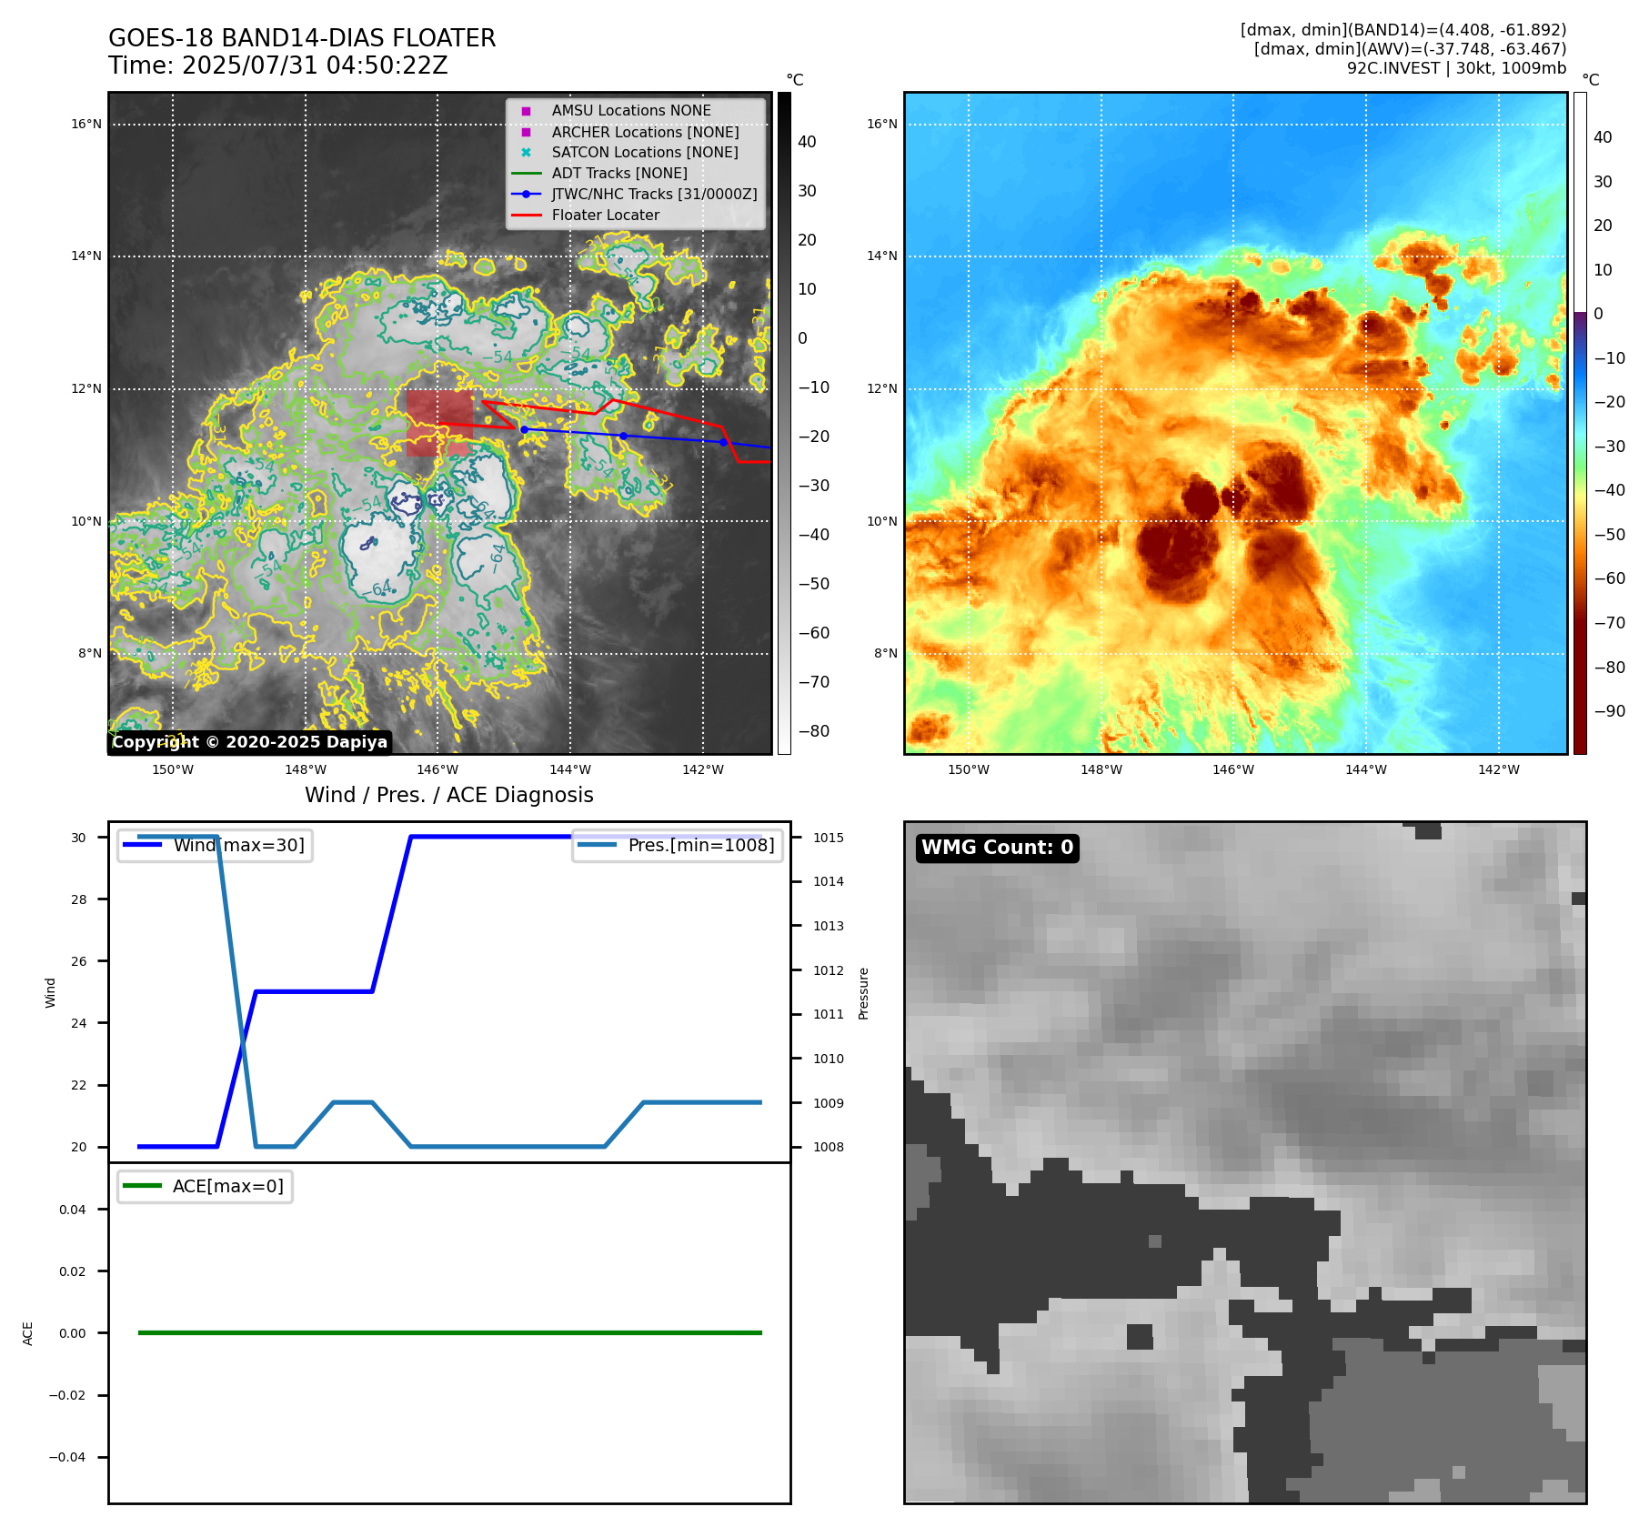1649x1537 pixels.
Task: Click the 'Pressure' axis label
Action: tap(863, 993)
